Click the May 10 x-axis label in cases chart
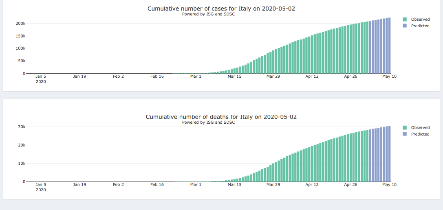 coord(389,76)
